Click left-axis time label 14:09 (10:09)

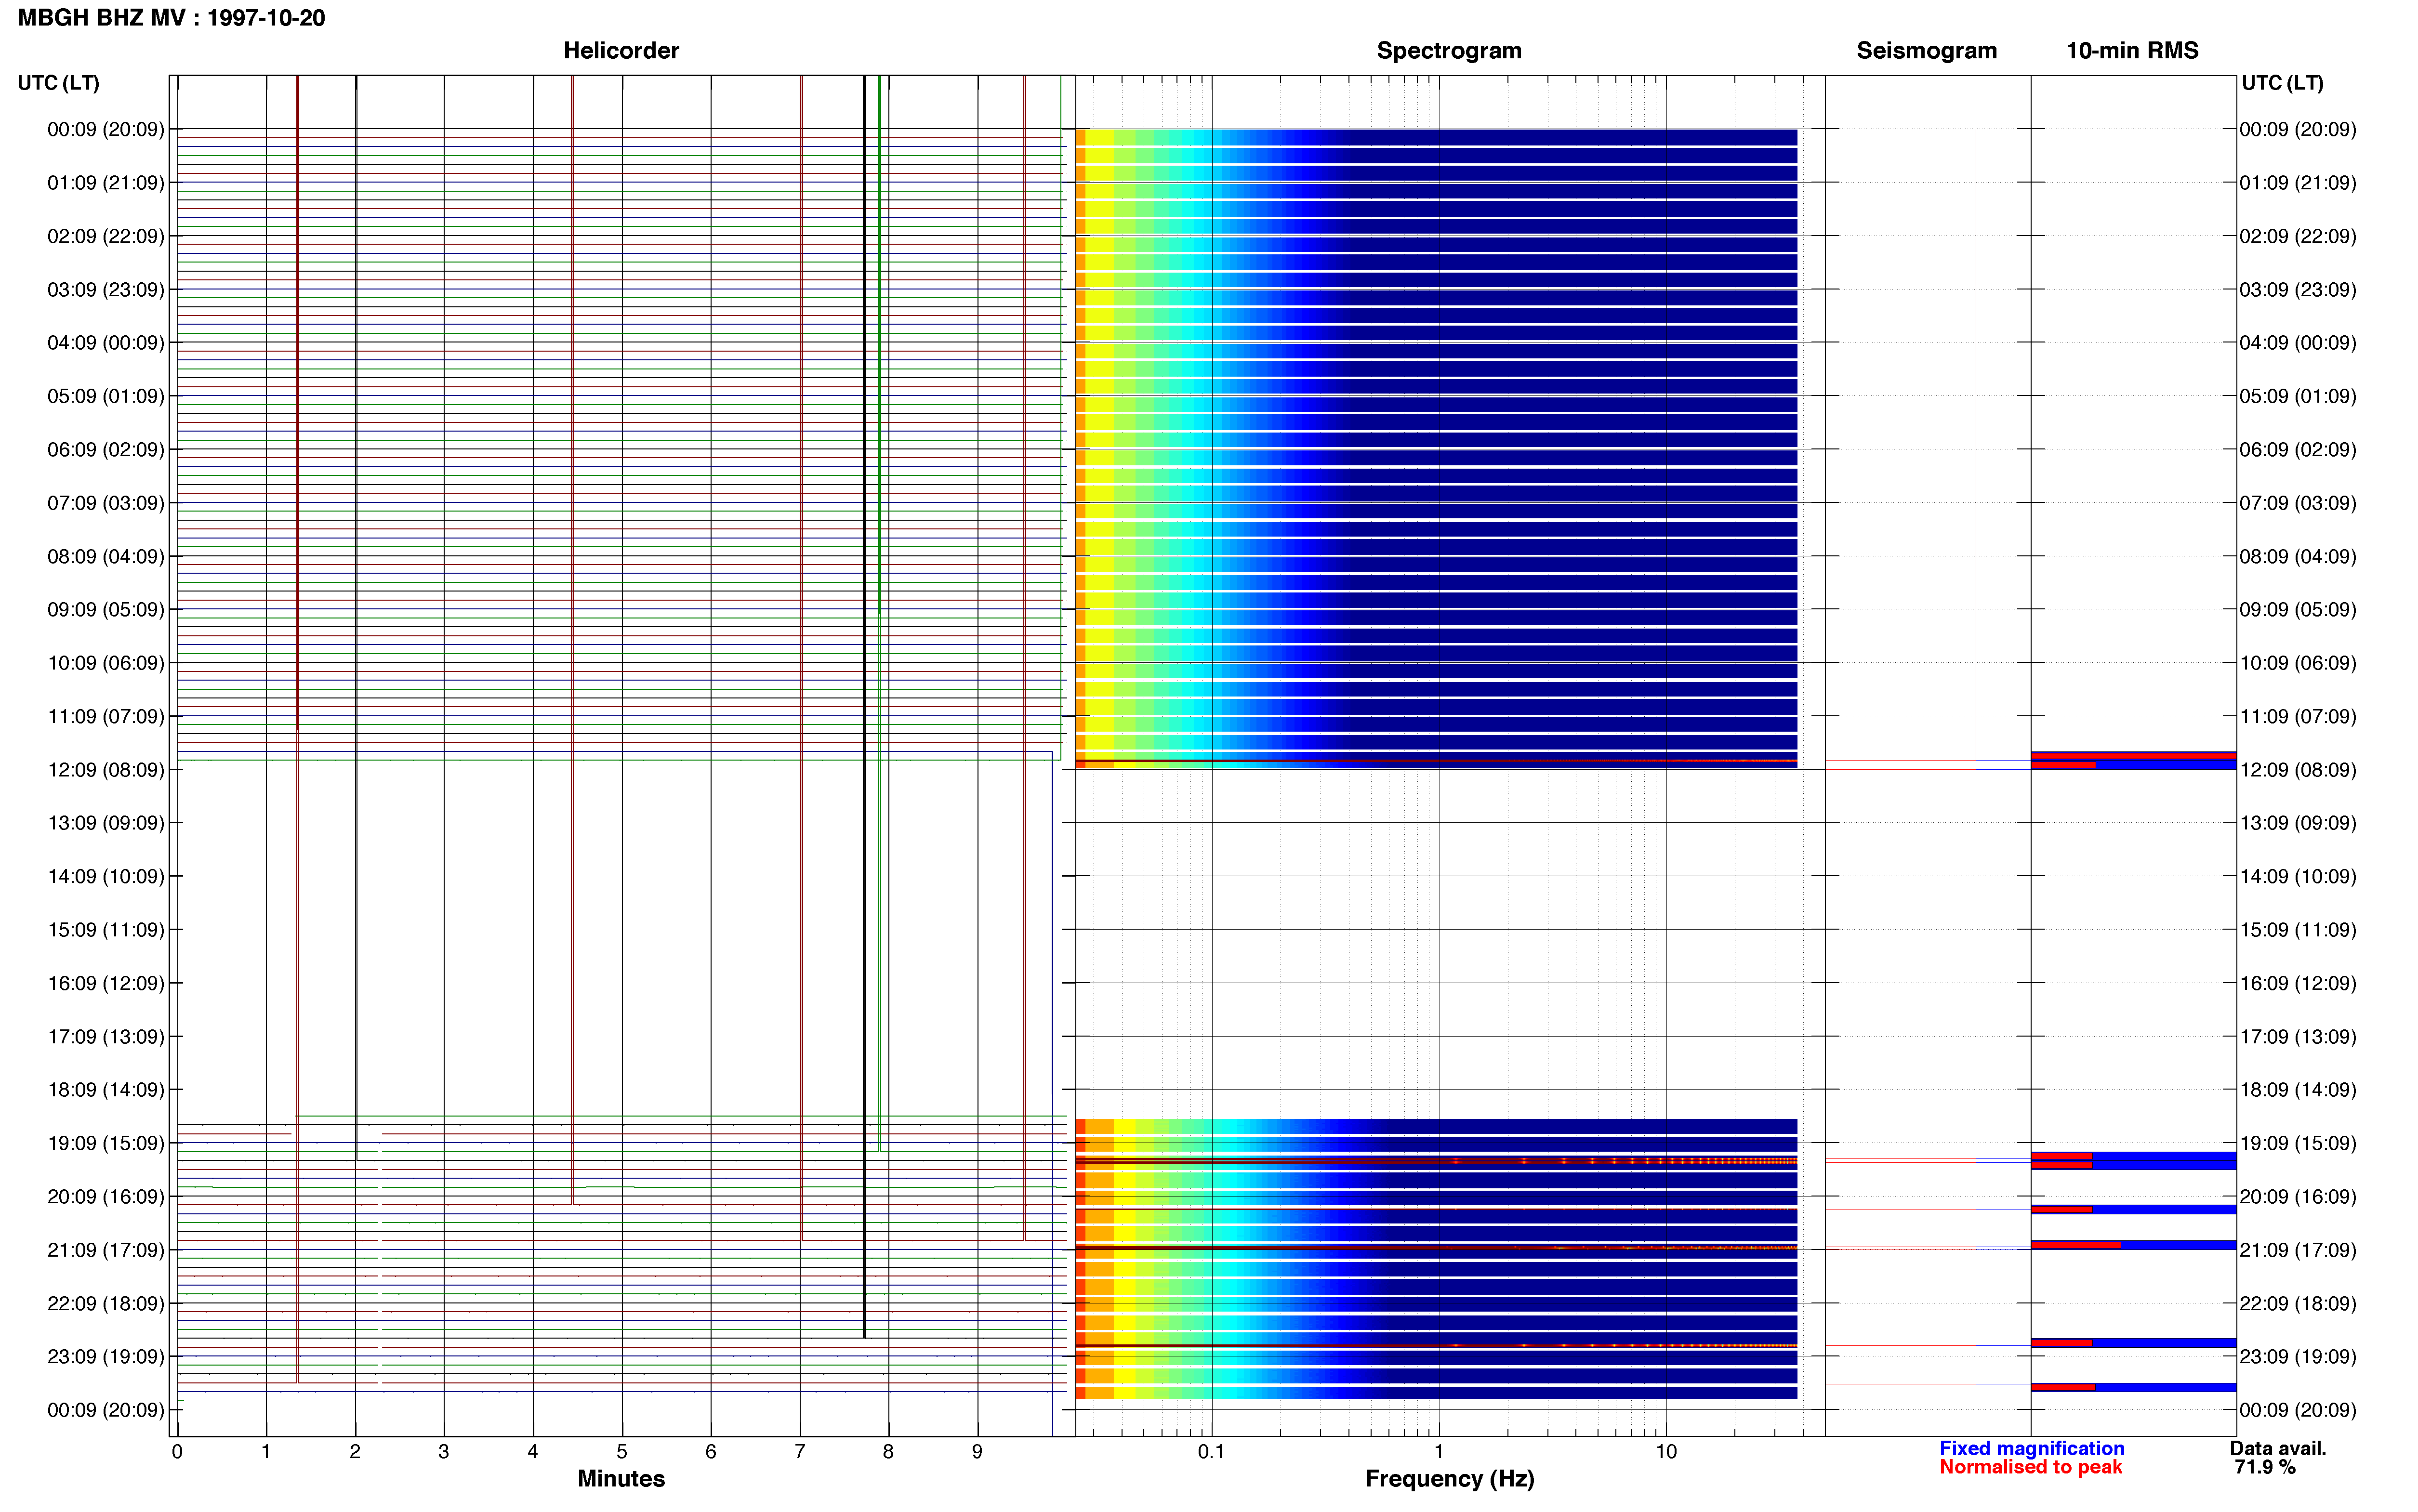[106, 877]
